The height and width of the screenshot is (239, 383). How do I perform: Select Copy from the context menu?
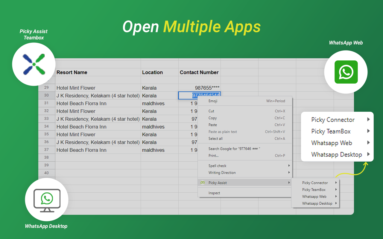(245, 118)
